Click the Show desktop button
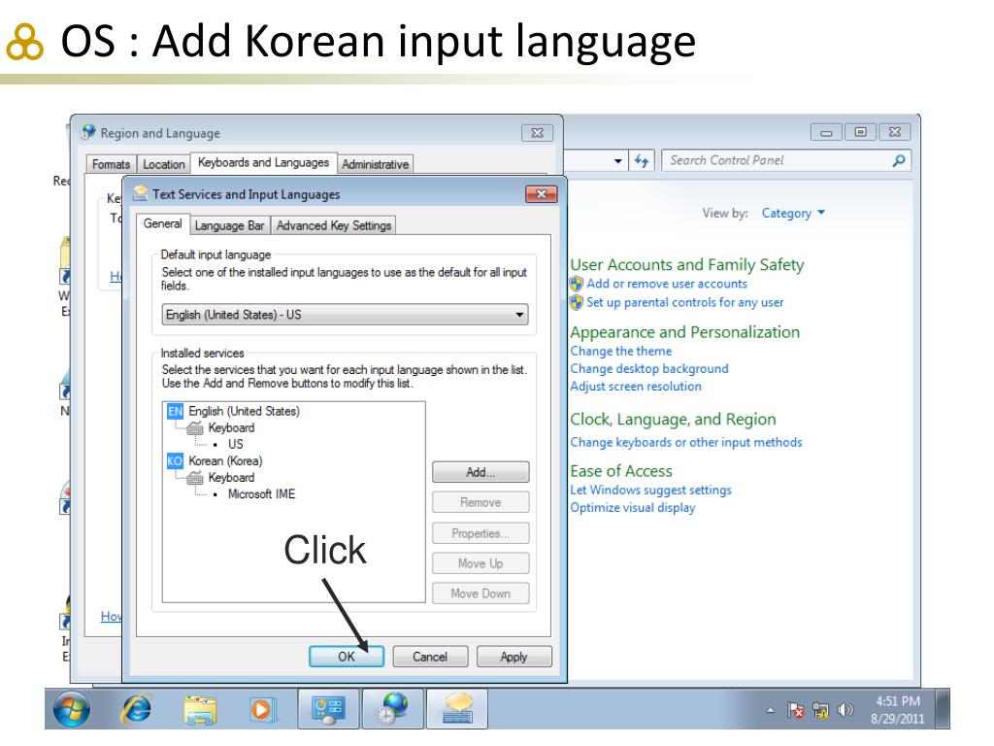 tap(944, 708)
